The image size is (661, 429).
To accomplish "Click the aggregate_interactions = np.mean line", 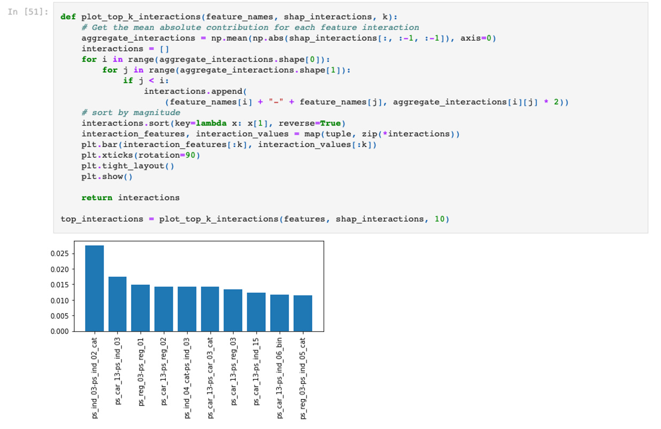I will tap(289, 38).
